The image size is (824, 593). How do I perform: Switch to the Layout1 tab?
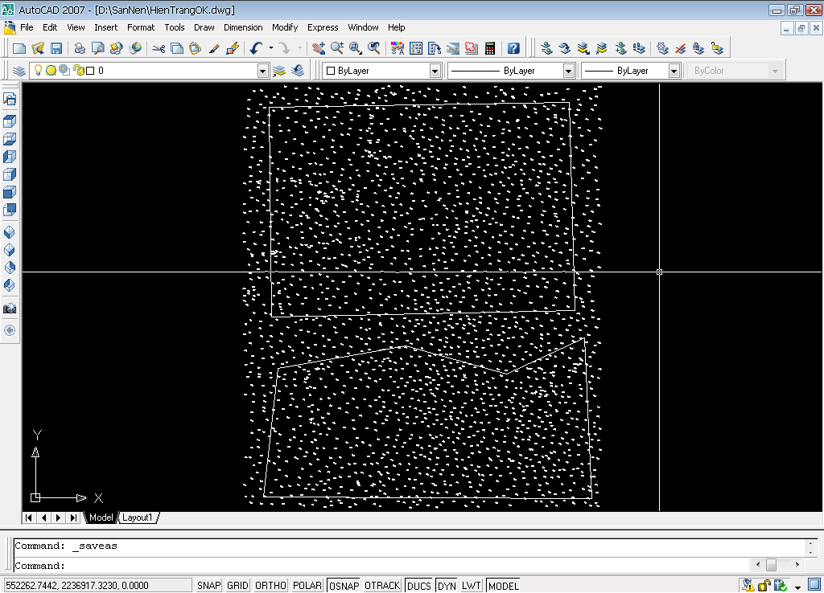(x=137, y=517)
